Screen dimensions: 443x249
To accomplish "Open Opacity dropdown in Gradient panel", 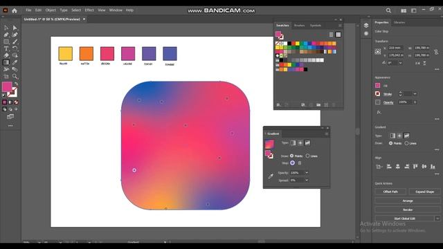I will [307, 173].
